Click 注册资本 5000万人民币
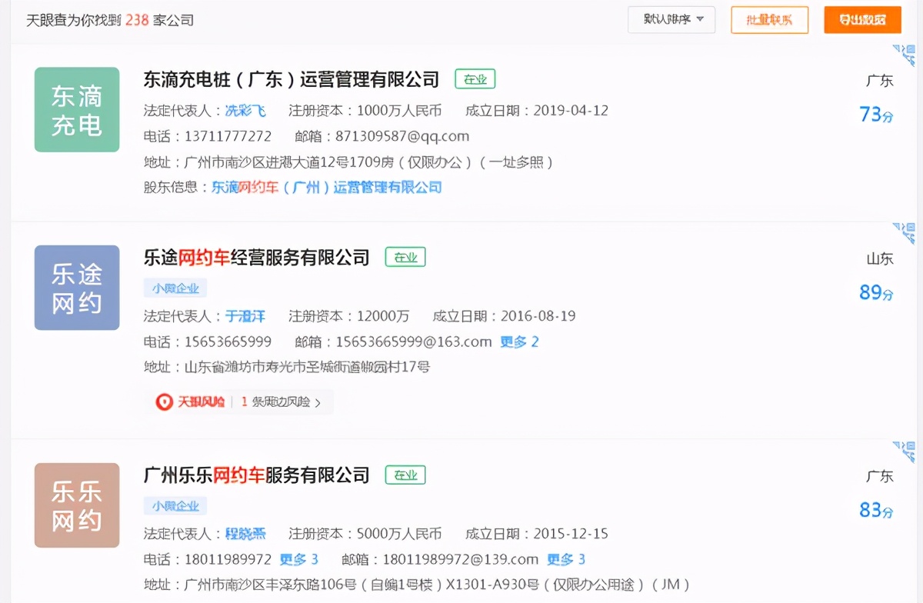Image resolution: width=923 pixels, height=603 pixels. click(x=399, y=534)
